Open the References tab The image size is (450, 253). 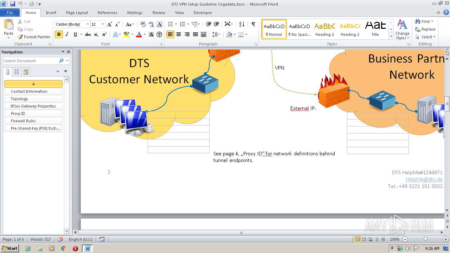click(x=108, y=13)
